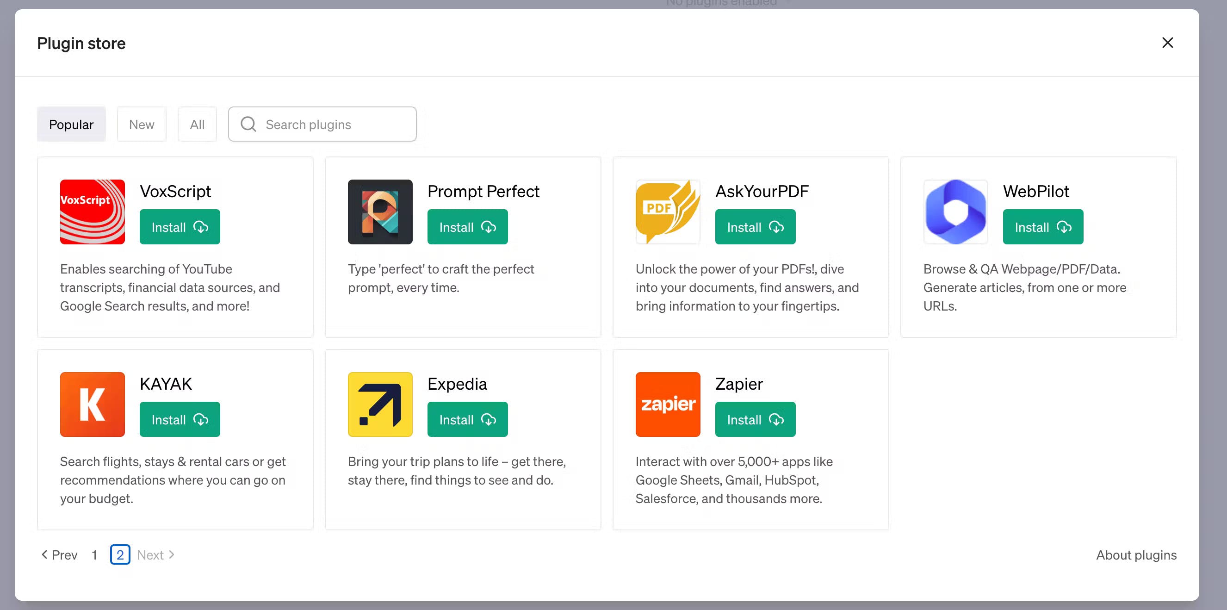Select the Popular plugins tab
1227x610 pixels.
click(71, 124)
